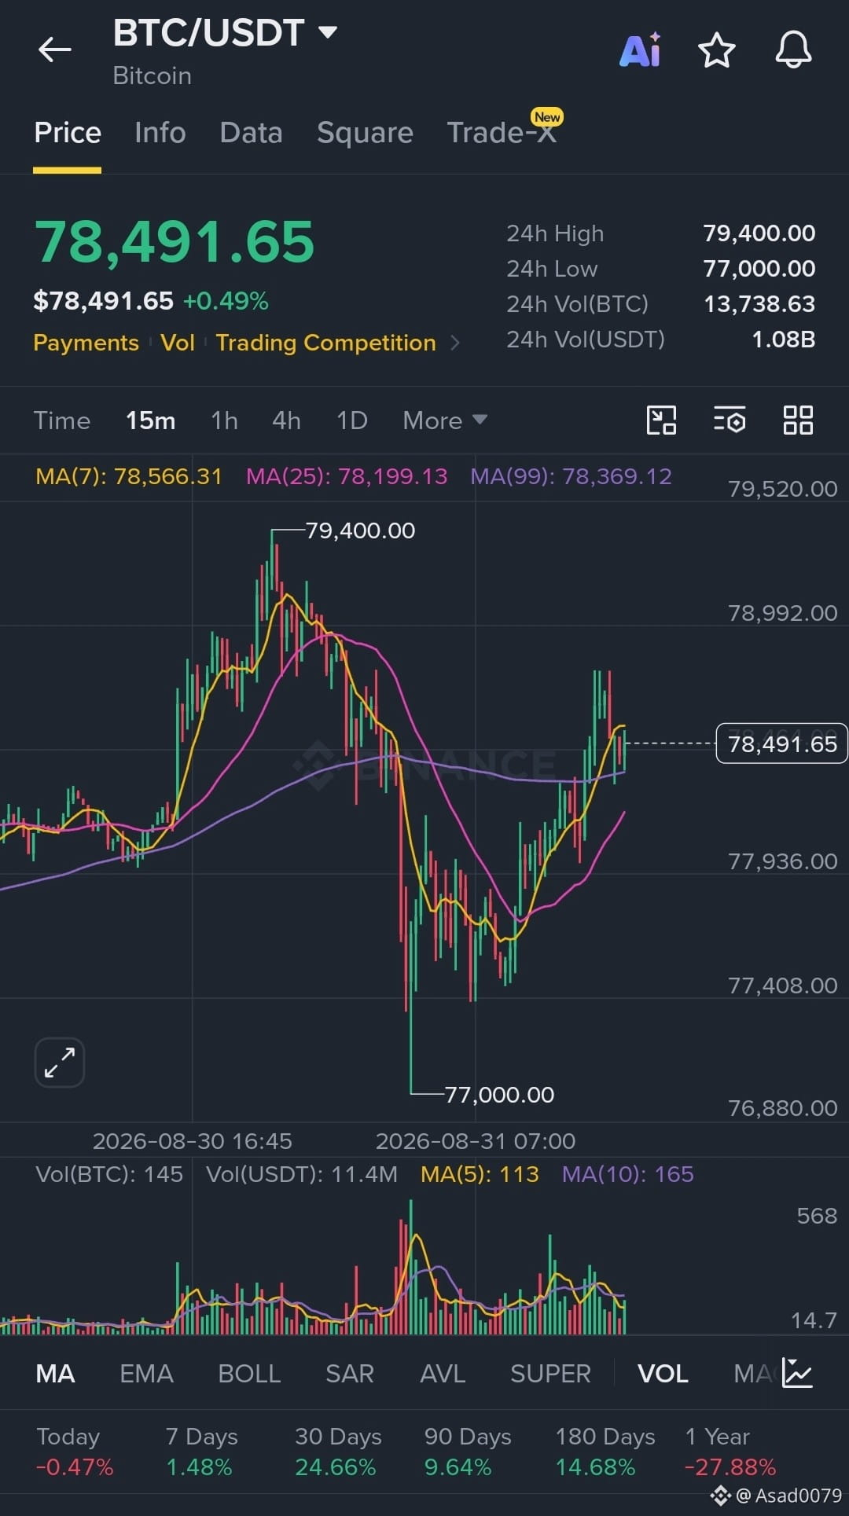Switch to the Data tab

click(x=251, y=133)
